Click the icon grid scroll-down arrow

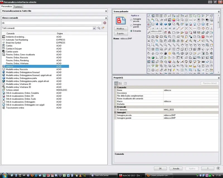[219, 72]
